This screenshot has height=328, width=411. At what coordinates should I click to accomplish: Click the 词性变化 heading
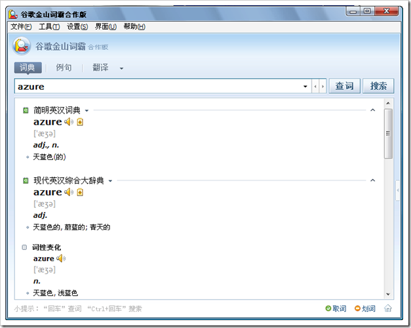(x=47, y=247)
